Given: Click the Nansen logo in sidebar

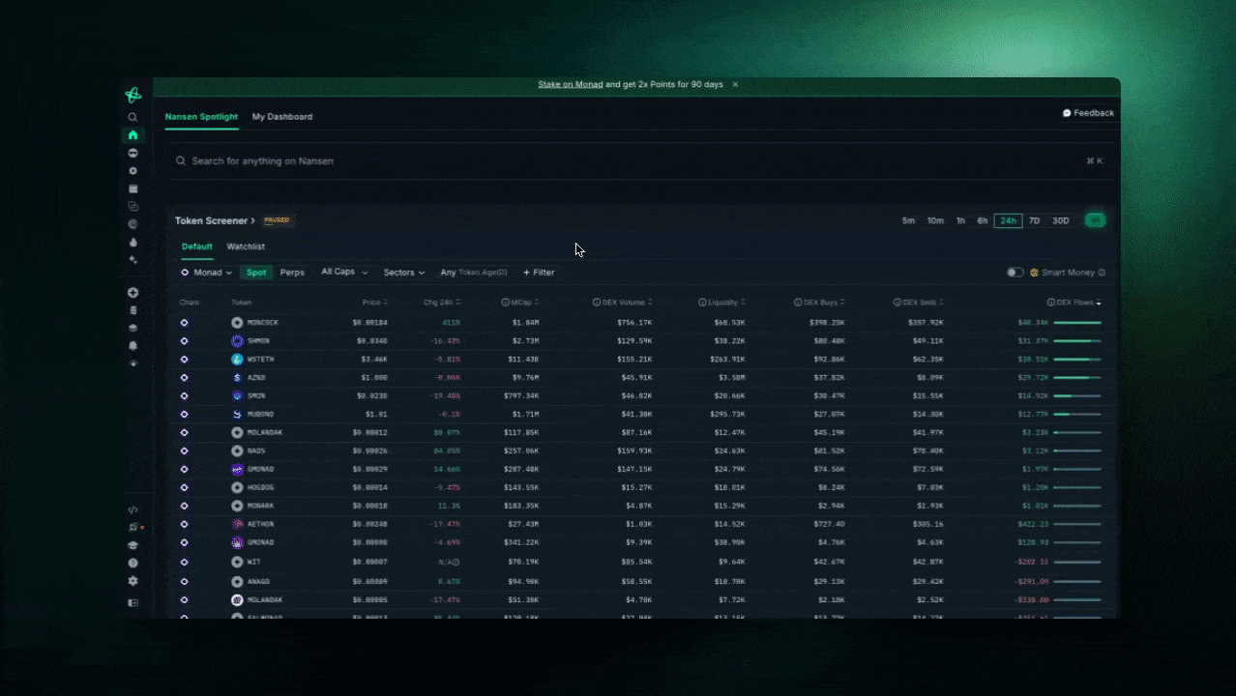Looking at the screenshot, I should tap(133, 95).
